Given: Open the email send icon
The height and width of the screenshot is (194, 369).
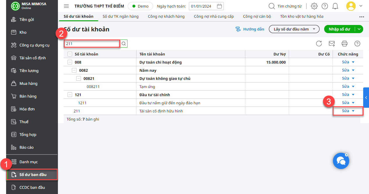Looking at the screenshot, I should pos(332,44).
